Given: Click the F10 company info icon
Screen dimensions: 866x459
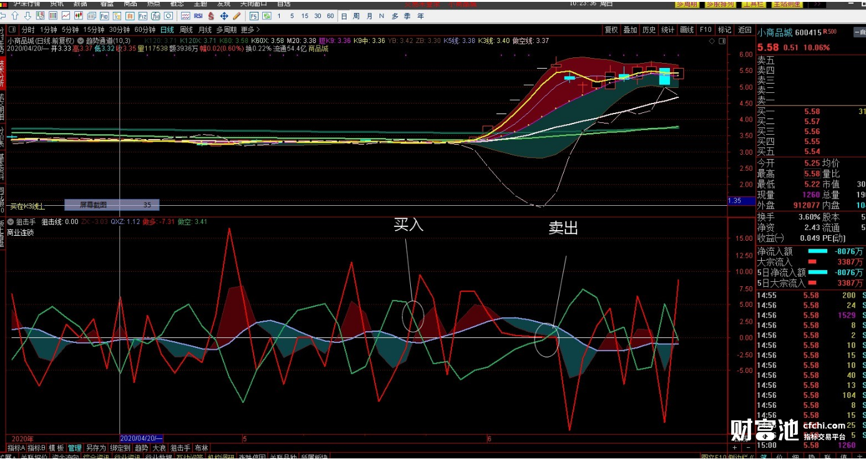Looking at the screenshot, I should [104, 16].
